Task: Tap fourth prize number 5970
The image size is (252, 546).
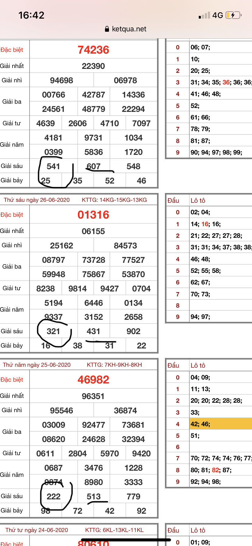Action: click(x=110, y=454)
